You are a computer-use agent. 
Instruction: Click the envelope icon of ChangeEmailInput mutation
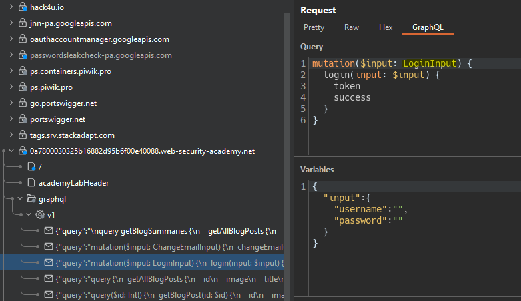48,246
